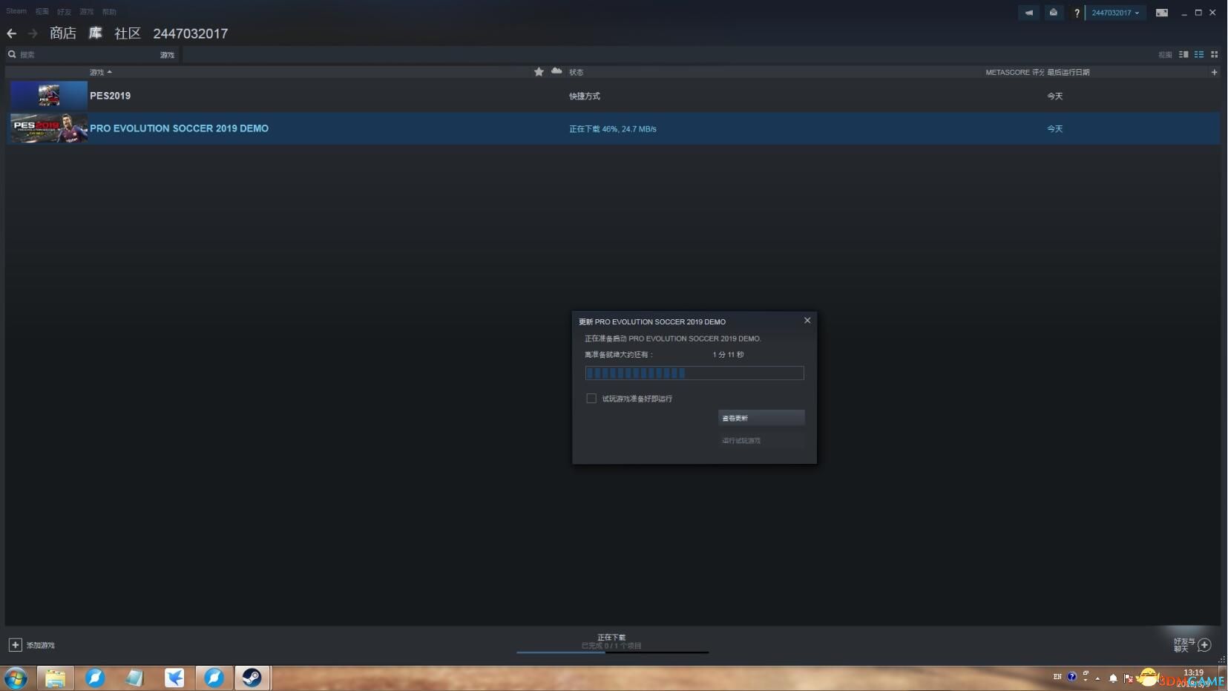The width and height of the screenshot is (1228, 691).
Task: Sort by last played date column
Action: click(x=1068, y=72)
